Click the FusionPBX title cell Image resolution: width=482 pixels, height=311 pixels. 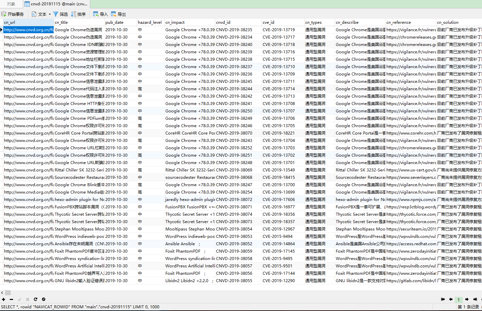(79, 207)
